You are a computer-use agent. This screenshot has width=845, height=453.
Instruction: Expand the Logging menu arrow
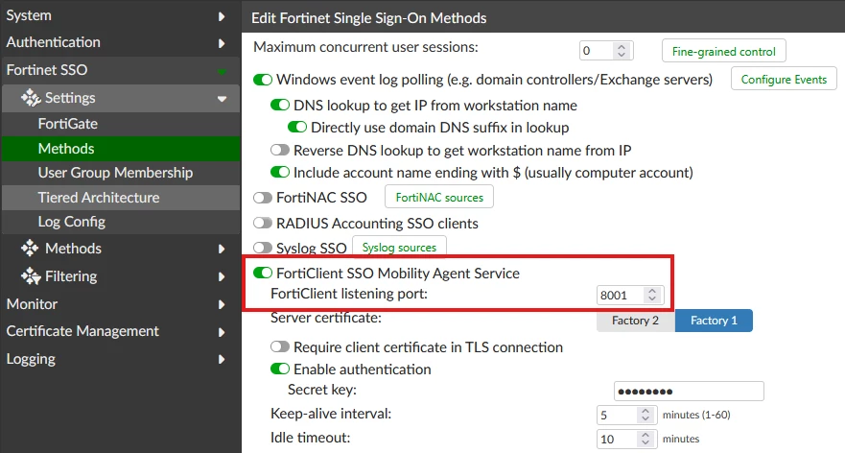222,359
